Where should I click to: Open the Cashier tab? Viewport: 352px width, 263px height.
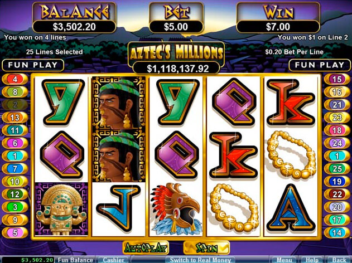[113, 260]
